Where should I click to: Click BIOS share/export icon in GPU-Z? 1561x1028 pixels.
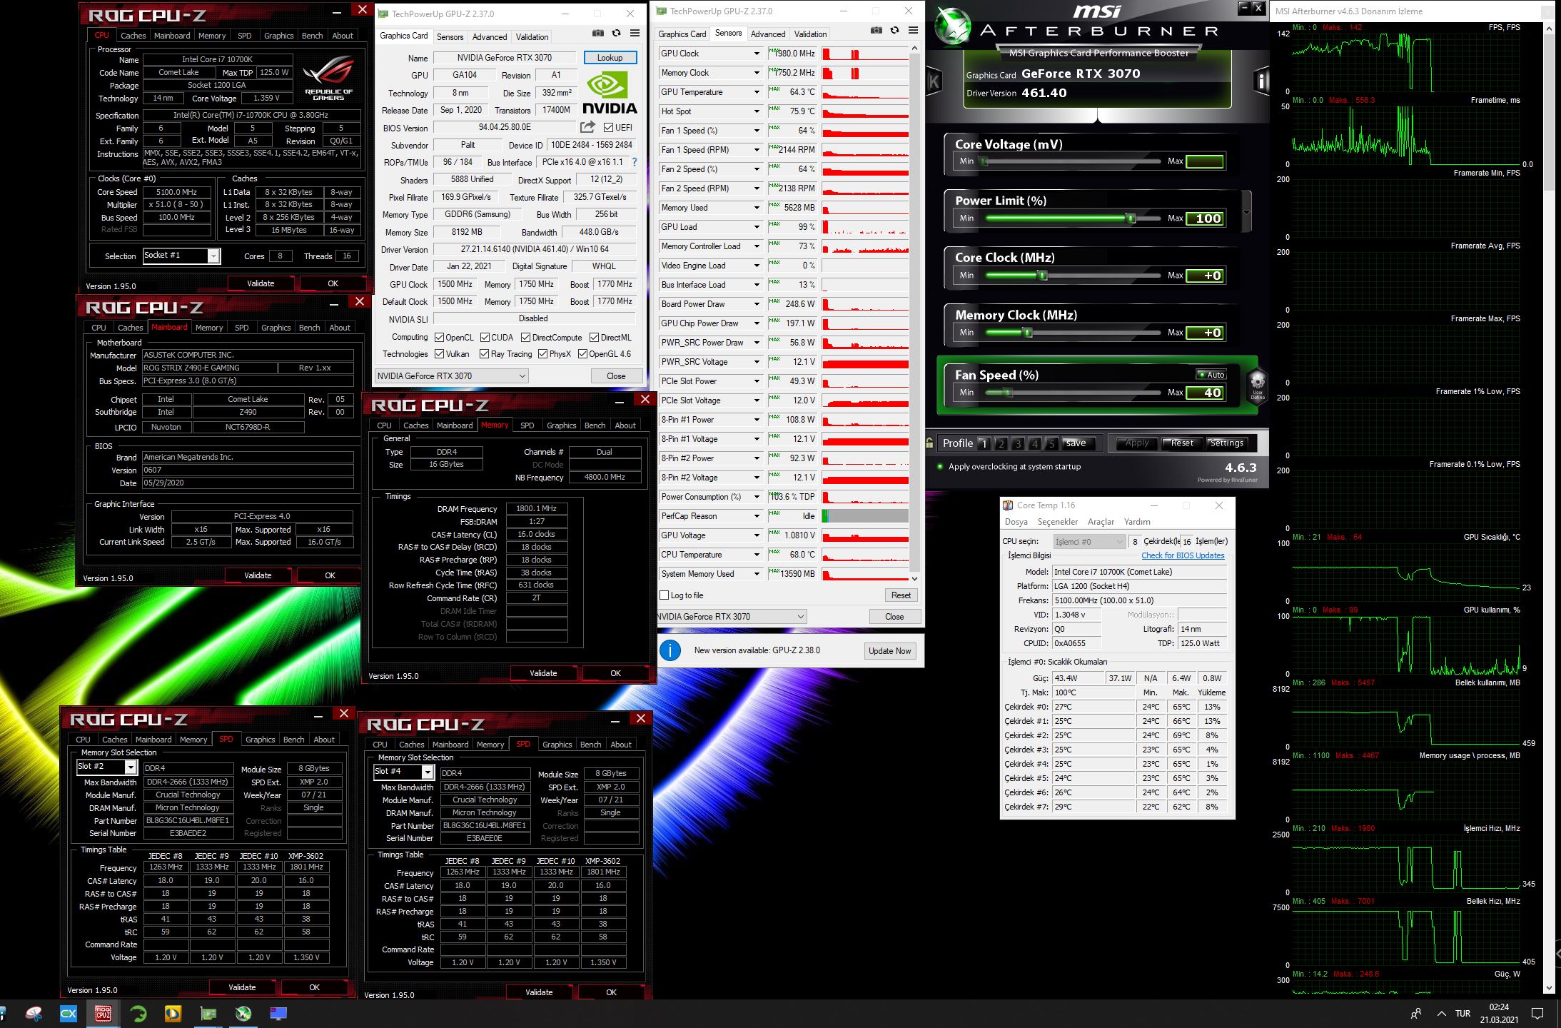pos(587,127)
